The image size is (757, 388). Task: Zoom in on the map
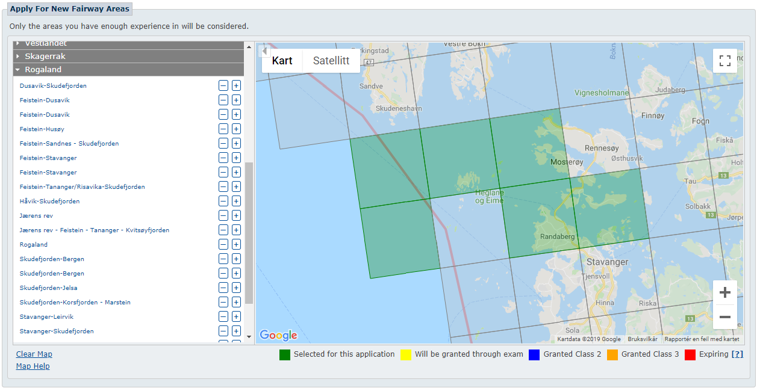(724, 293)
